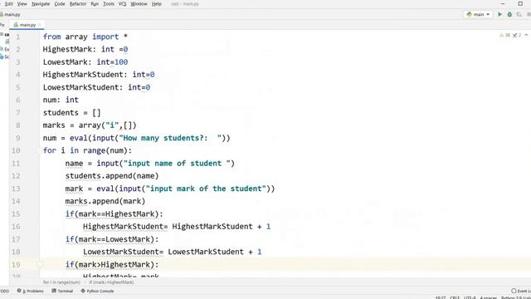Click the Event Log balloon icon
This screenshot has width=531, height=299.
pos(514,291)
